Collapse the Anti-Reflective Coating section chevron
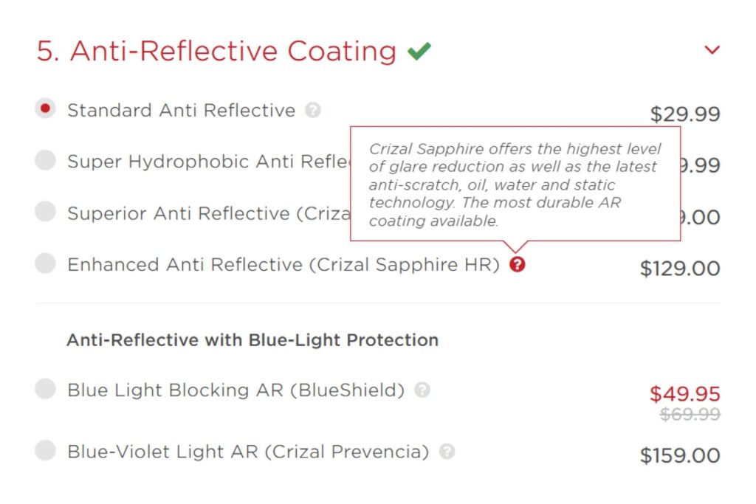This screenshot has height=504, width=756. coord(712,49)
